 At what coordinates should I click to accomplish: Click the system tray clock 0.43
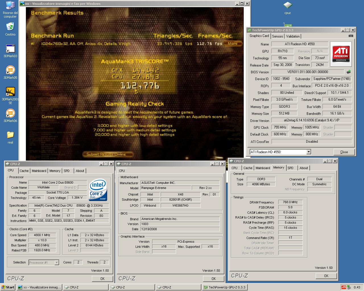point(357,287)
